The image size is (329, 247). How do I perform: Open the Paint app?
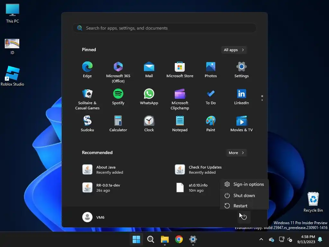211,124
